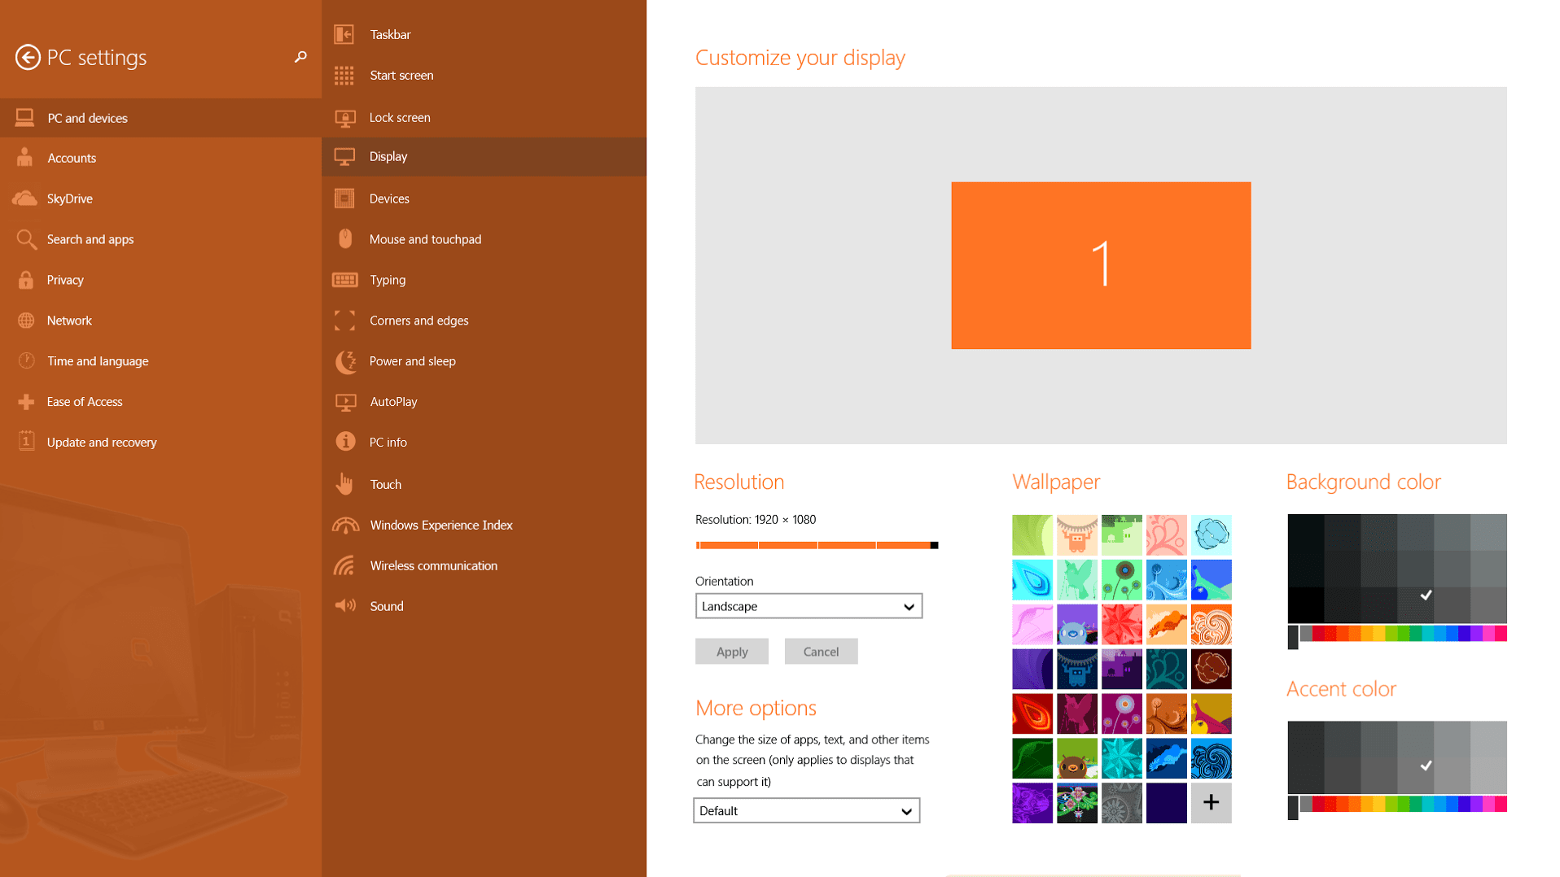Viewport: 1560px width, 877px height.
Task: Select the Start screen settings icon
Action: coord(344,75)
